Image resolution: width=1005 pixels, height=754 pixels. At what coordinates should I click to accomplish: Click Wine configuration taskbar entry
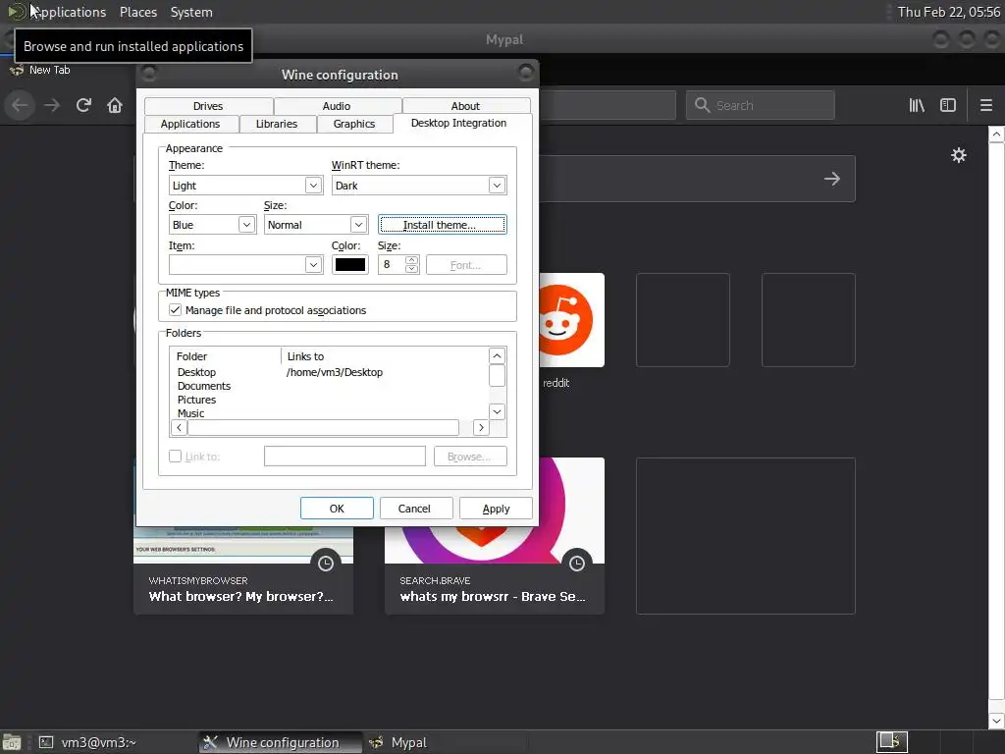click(280, 742)
